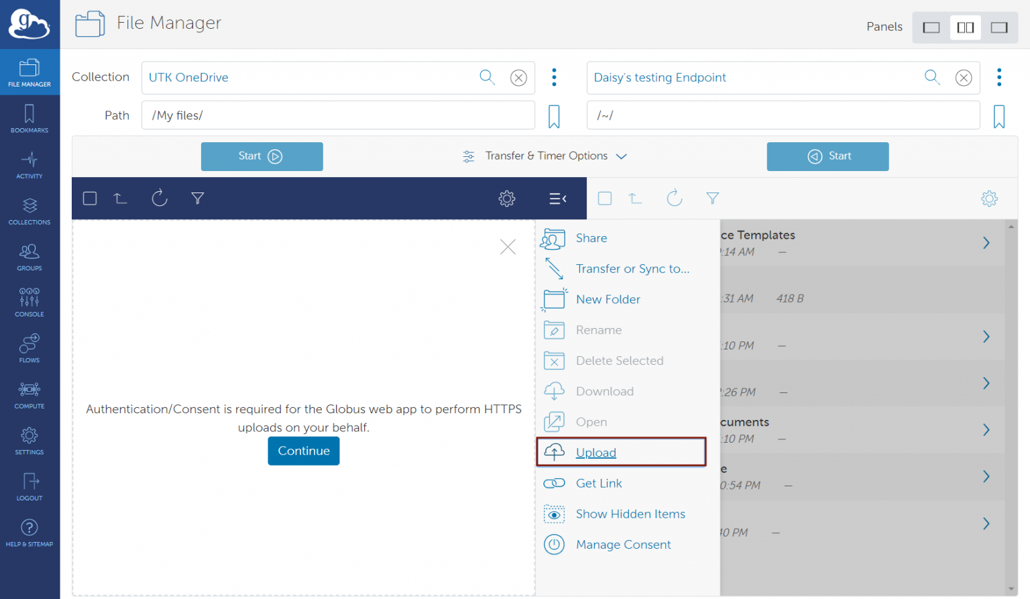Open the three-dot menu for Daisy's testing Endpoint
This screenshot has height=599, width=1030.
[x=999, y=77]
